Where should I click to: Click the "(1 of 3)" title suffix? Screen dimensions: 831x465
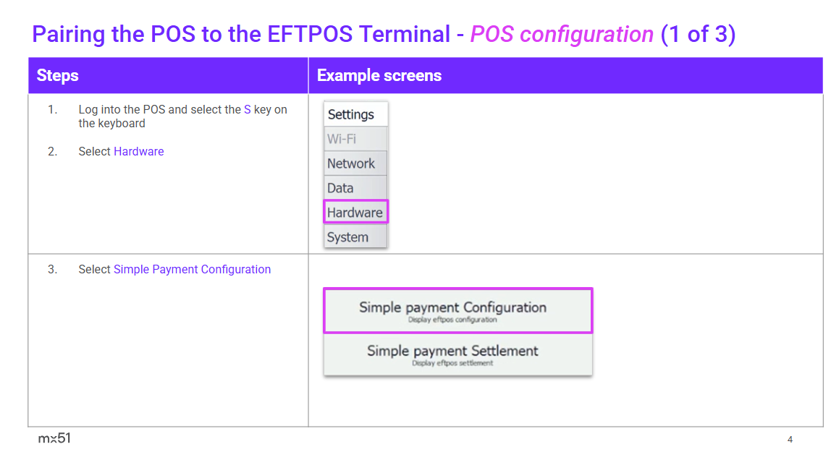[x=698, y=34]
